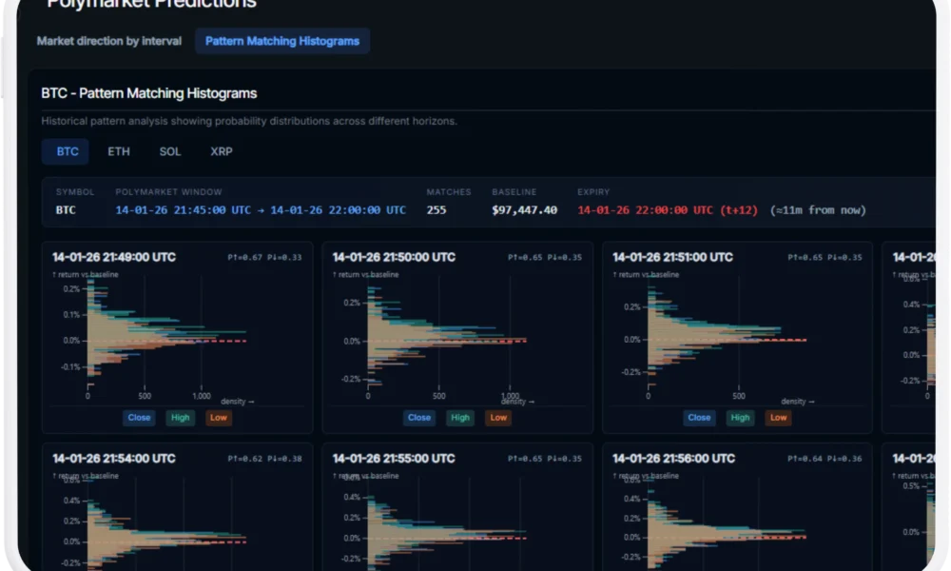Click the 21:51:00 histogram plot area
This screenshot has height=571, width=951.
click(738, 337)
